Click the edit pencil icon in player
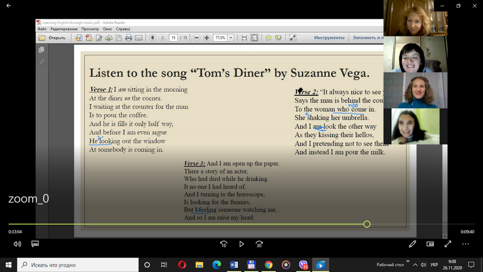 412,244
